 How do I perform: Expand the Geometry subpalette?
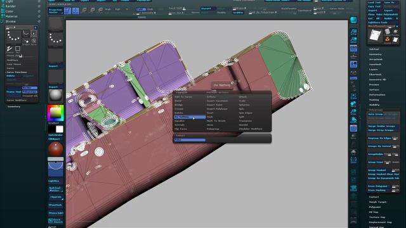(375, 54)
